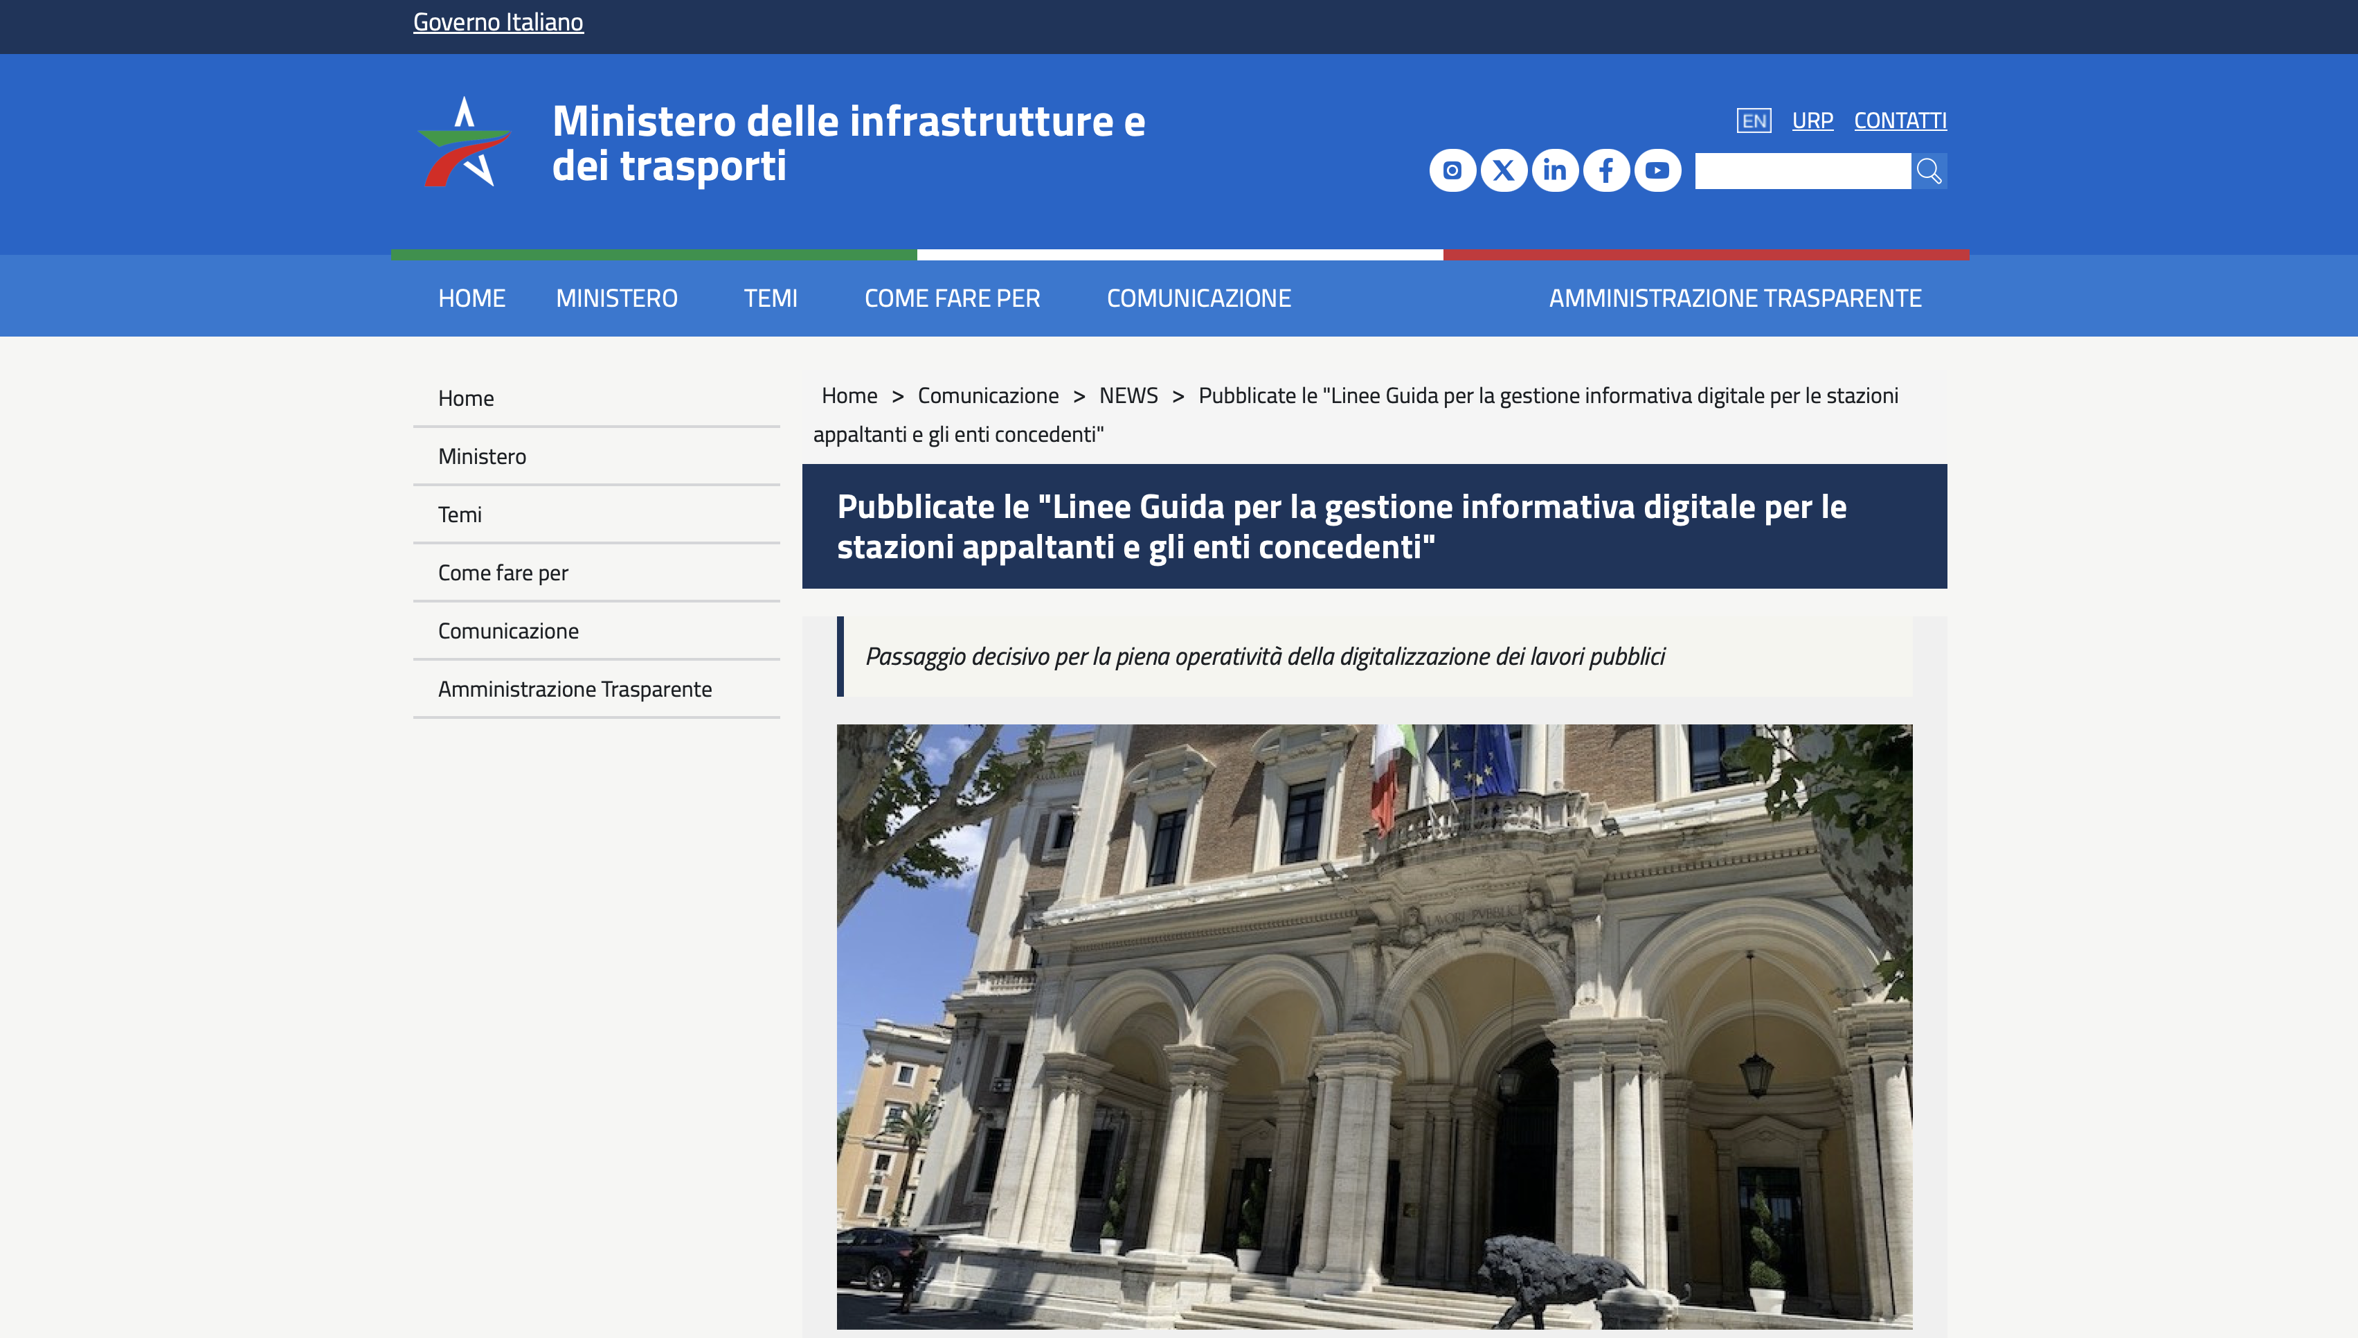Image resolution: width=2358 pixels, height=1338 pixels.
Task: Open the X (Twitter) social icon
Action: point(1504,170)
